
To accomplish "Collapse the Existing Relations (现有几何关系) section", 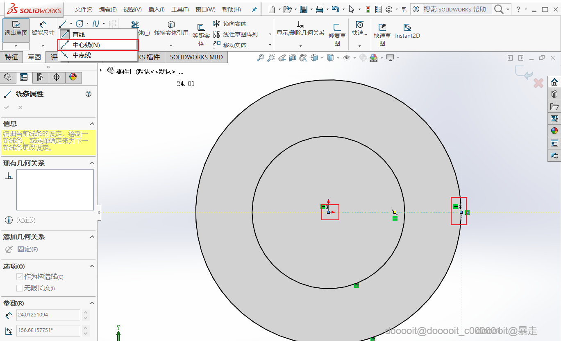I will [92, 163].
